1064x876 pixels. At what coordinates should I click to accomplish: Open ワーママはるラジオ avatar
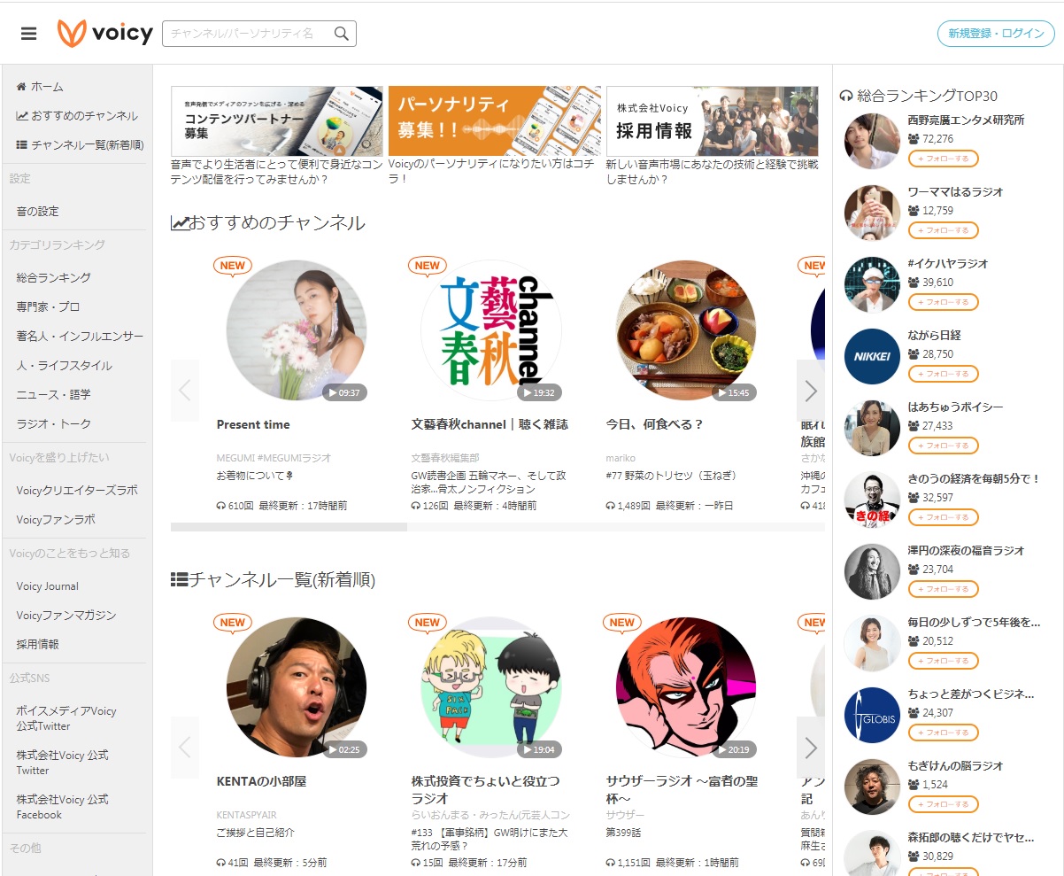[872, 213]
